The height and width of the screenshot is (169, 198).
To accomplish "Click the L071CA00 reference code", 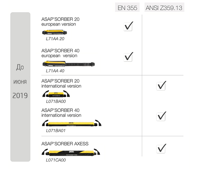I will (56, 160).
